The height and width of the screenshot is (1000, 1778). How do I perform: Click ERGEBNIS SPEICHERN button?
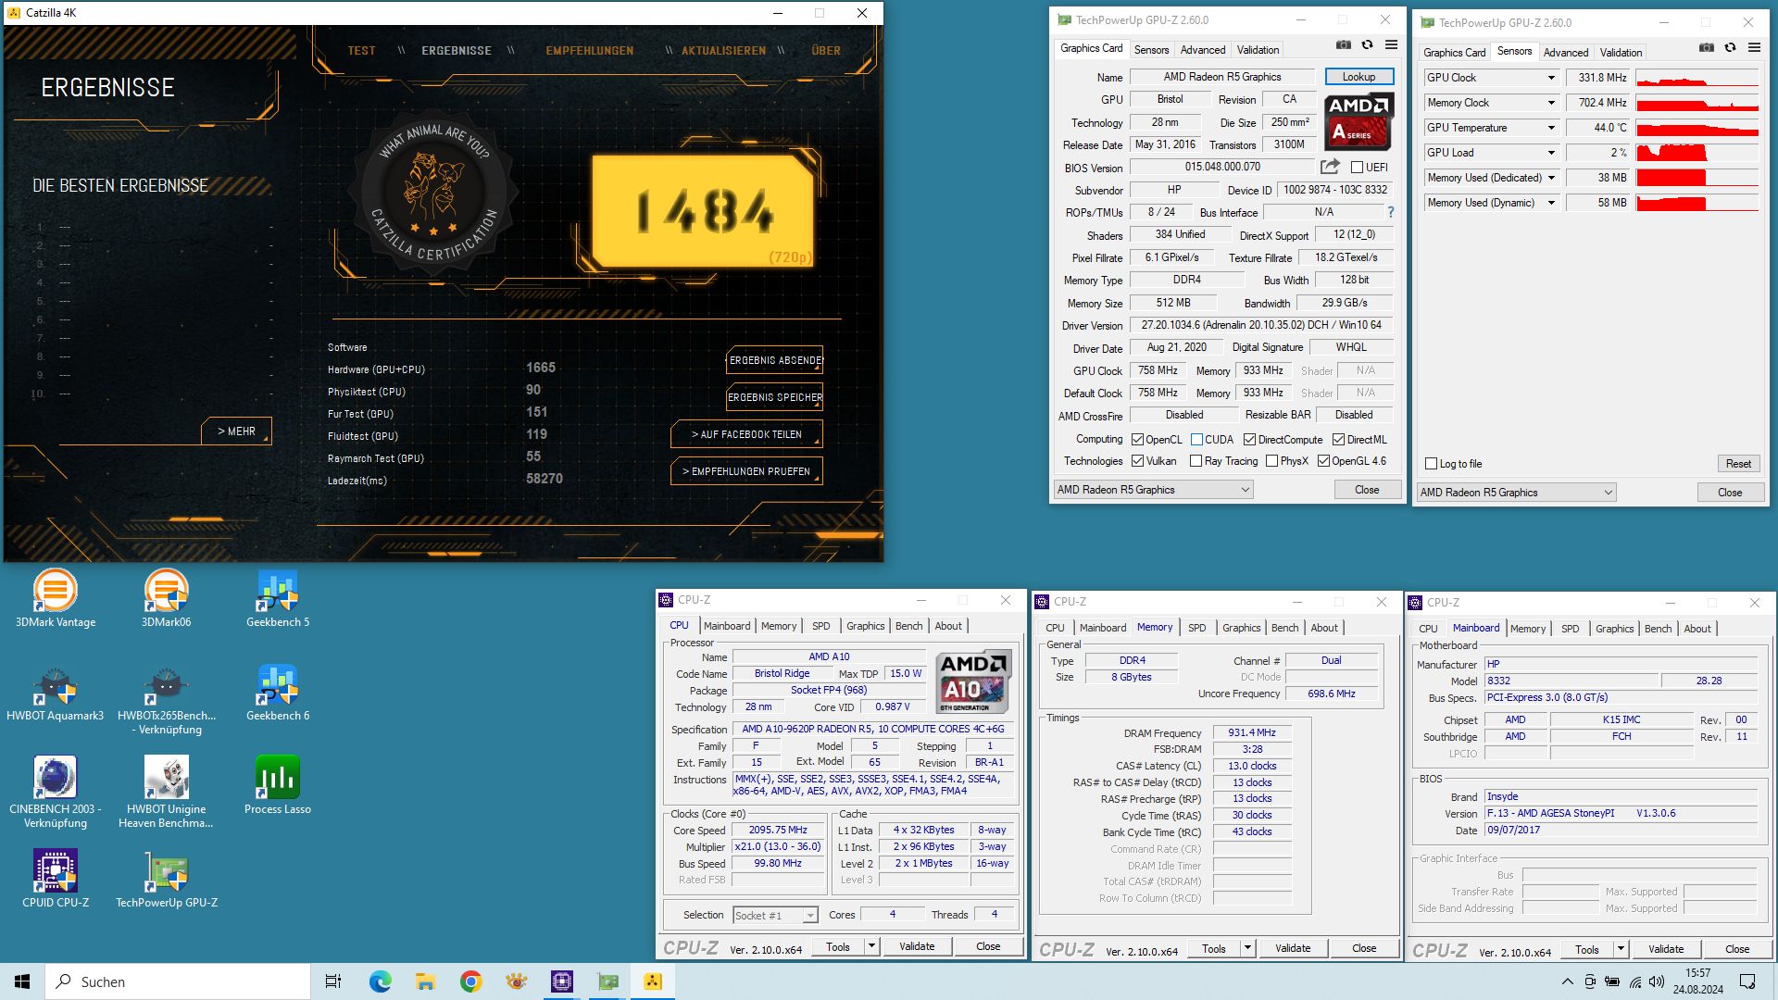pyautogui.click(x=775, y=397)
